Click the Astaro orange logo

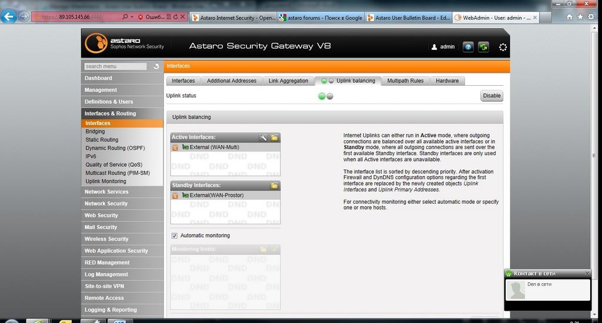point(96,43)
